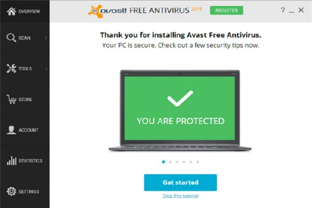This screenshot has height=208, width=312.
Task: Select the Scan magnifier icon
Action: (x=11, y=38)
